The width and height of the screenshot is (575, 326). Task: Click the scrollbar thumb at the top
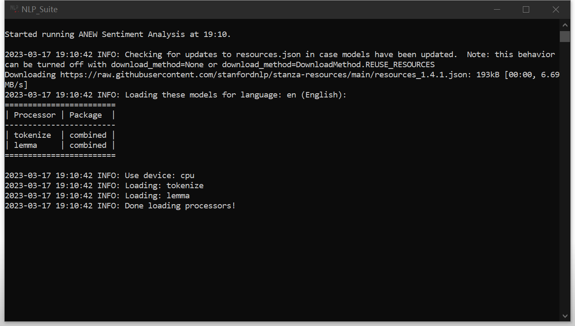click(x=565, y=37)
